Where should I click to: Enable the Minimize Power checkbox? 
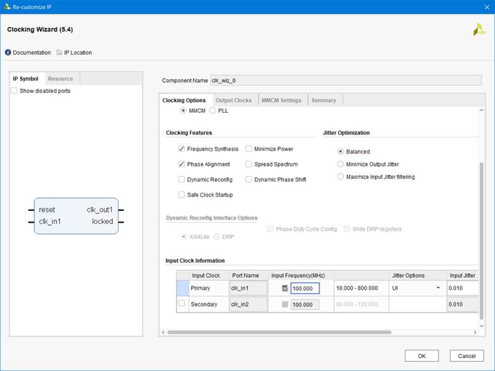tap(249, 149)
